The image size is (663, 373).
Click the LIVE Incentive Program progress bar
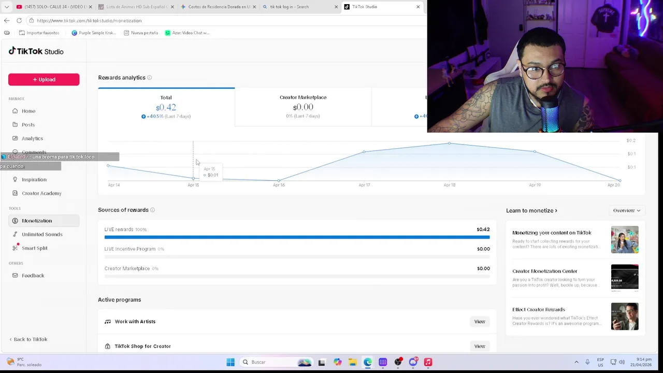pos(297,257)
